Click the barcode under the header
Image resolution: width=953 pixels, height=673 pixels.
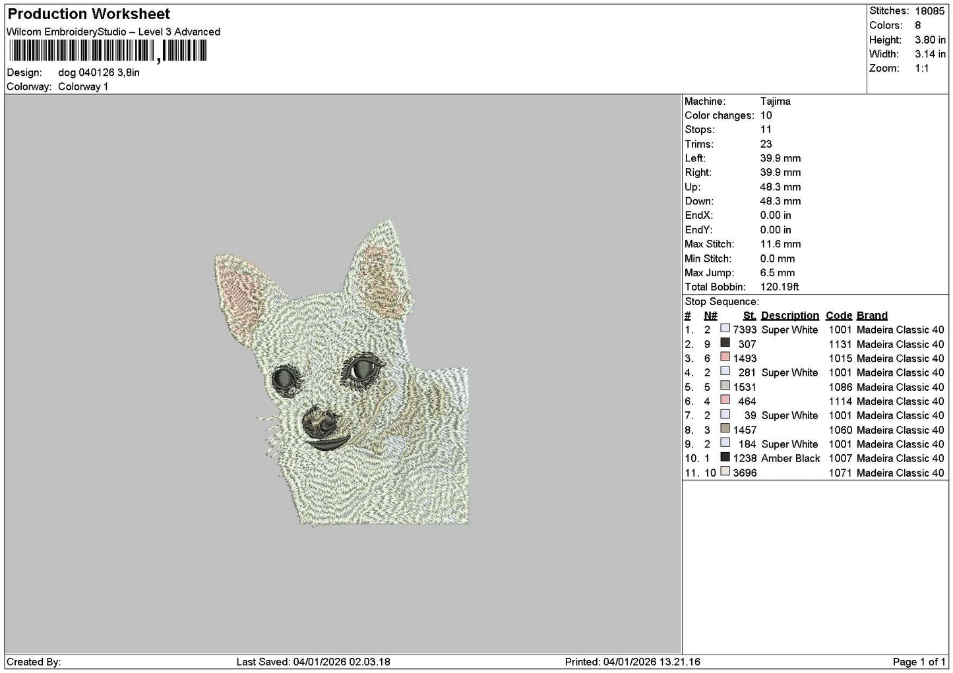(x=108, y=51)
